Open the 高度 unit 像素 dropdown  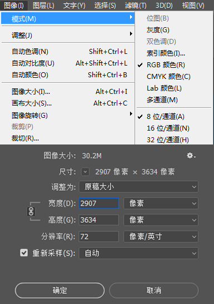(x=161, y=220)
